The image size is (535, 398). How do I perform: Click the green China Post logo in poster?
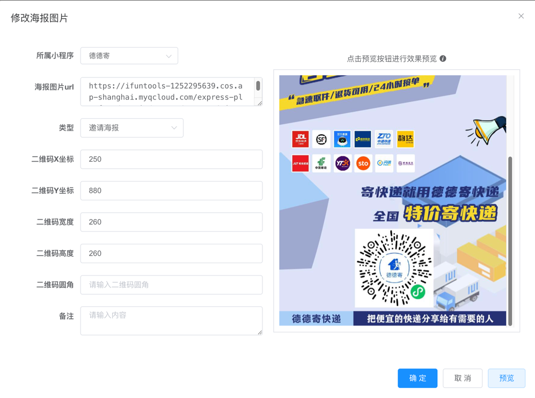321,163
